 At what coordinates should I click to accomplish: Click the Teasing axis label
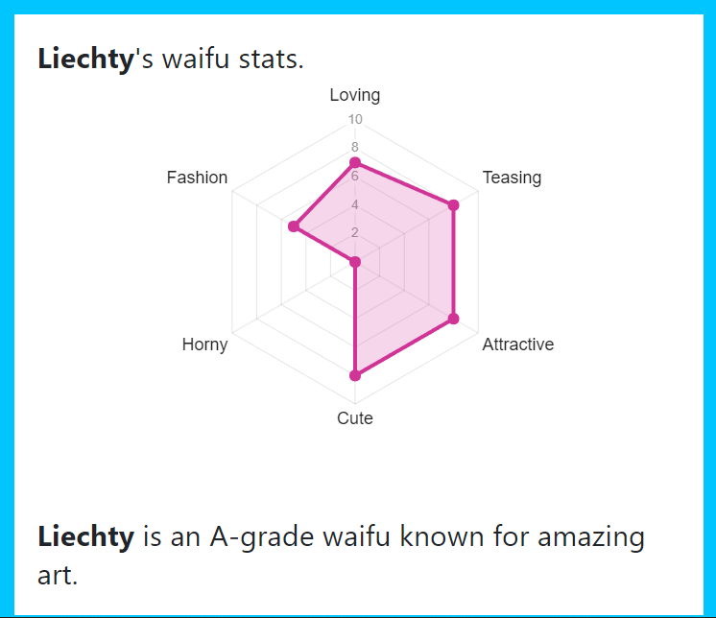(512, 178)
